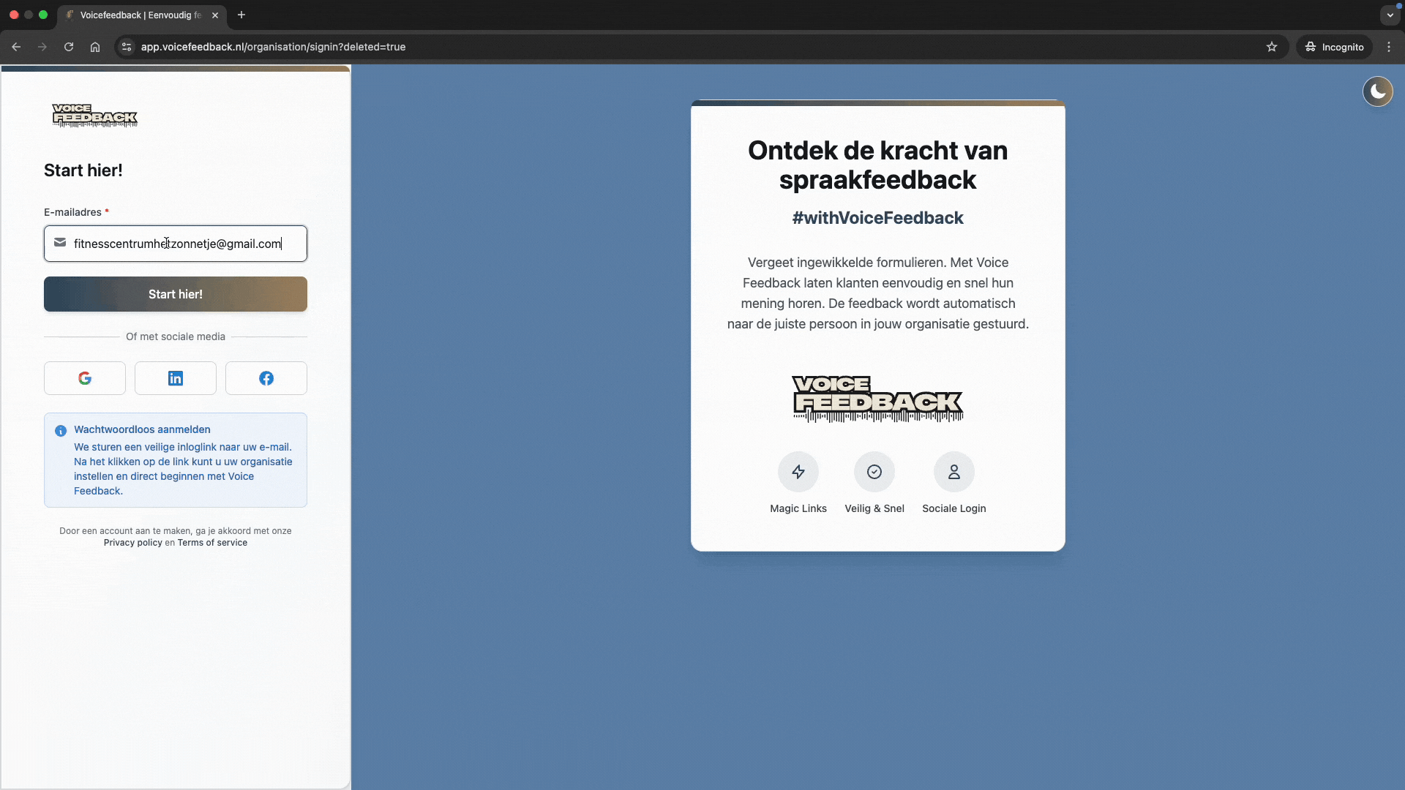The height and width of the screenshot is (790, 1405).
Task: Click the 'Start hier!' page heading
Action: point(83,170)
